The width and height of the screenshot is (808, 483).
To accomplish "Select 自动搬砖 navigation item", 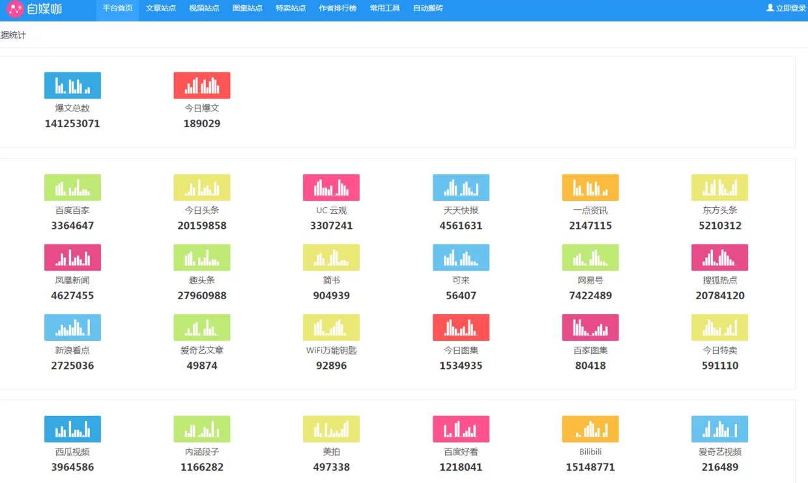I will pos(428,8).
